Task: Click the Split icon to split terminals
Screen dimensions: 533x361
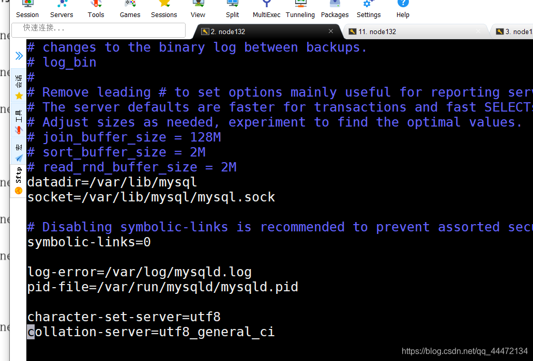Action: 232,9
